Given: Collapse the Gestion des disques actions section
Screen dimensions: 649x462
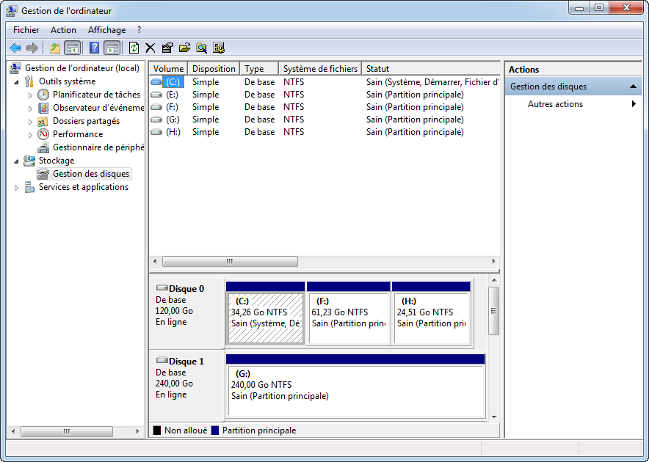Looking at the screenshot, I should (x=633, y=87).
